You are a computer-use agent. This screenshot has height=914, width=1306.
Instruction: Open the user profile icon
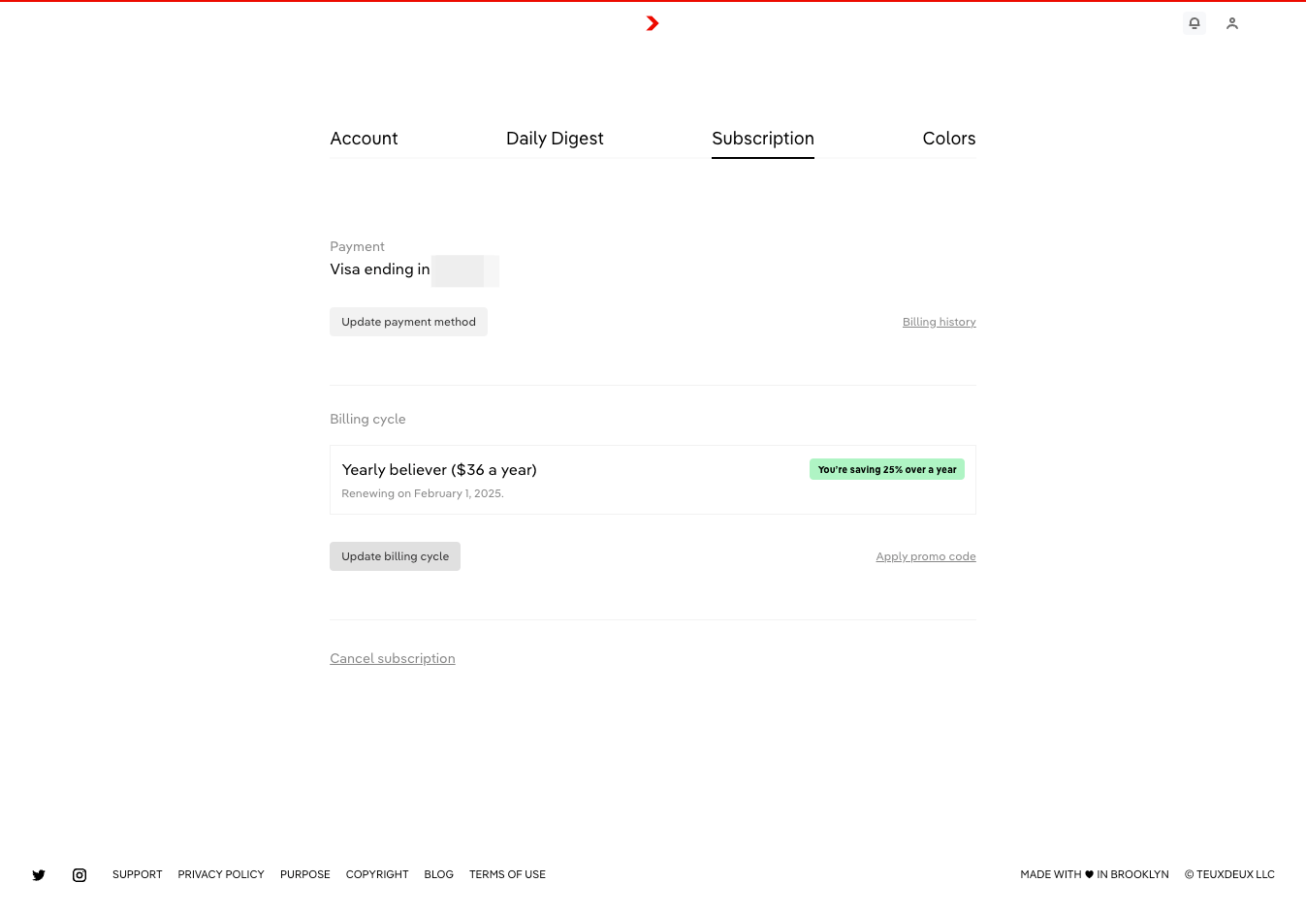1232,23
